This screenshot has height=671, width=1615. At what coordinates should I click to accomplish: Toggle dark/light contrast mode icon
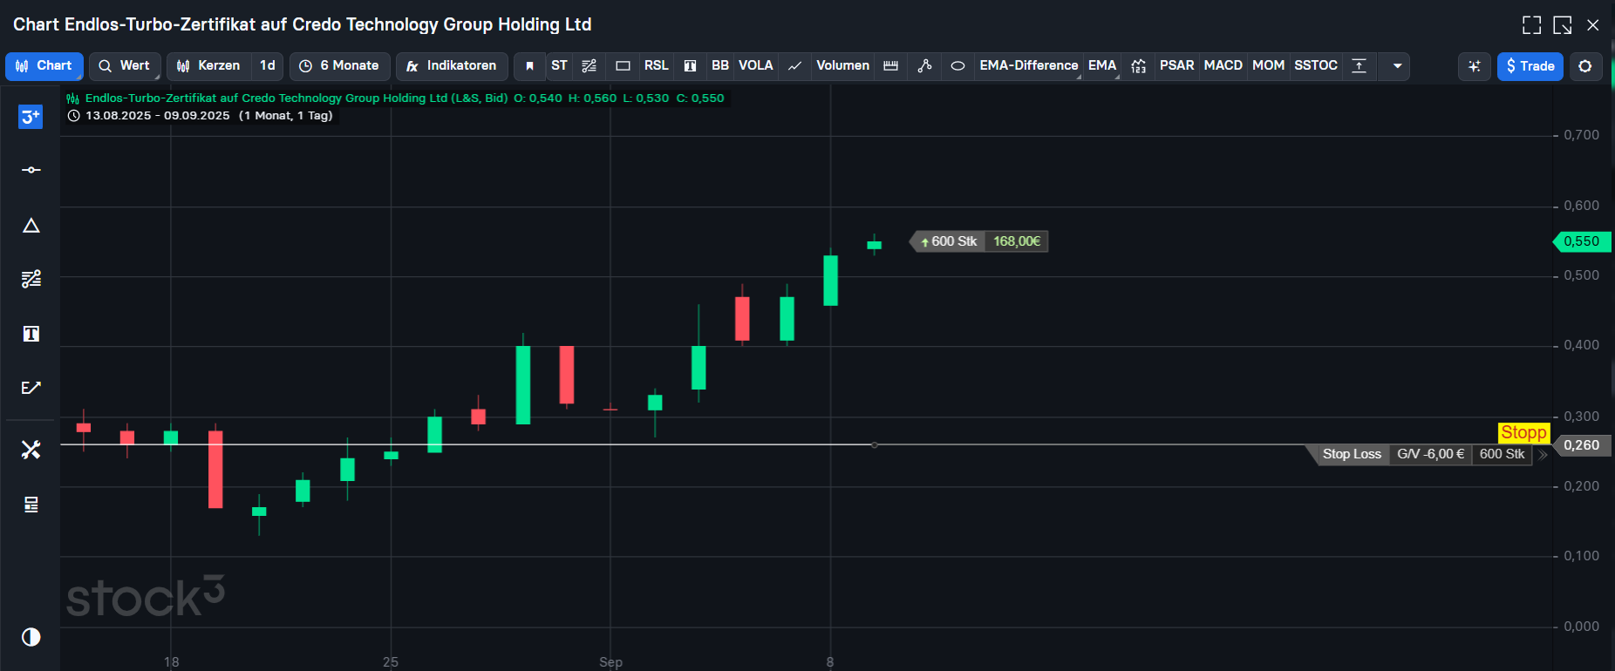tap(31, 637)
